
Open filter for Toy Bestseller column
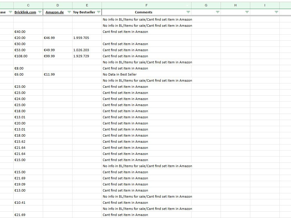point(99,12)
